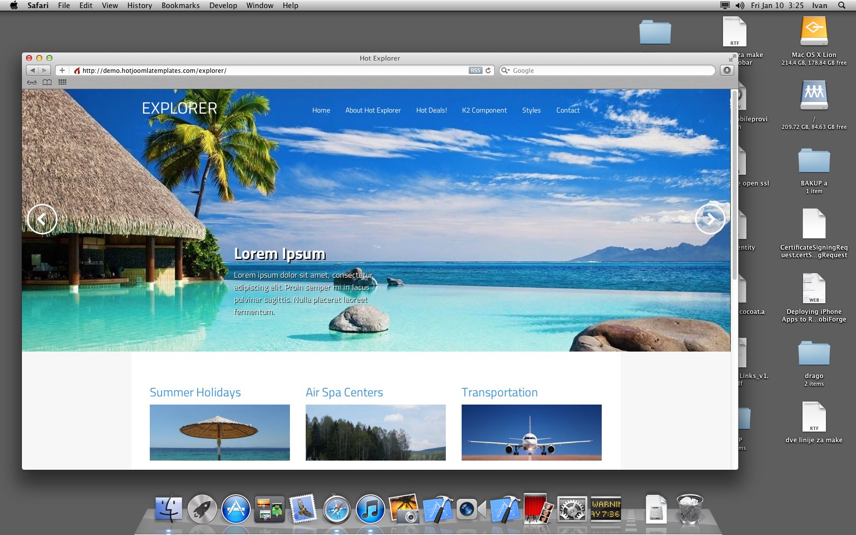Open the Edit menu
Viewport: 856px width, 535px height.
tap(86, 5)
